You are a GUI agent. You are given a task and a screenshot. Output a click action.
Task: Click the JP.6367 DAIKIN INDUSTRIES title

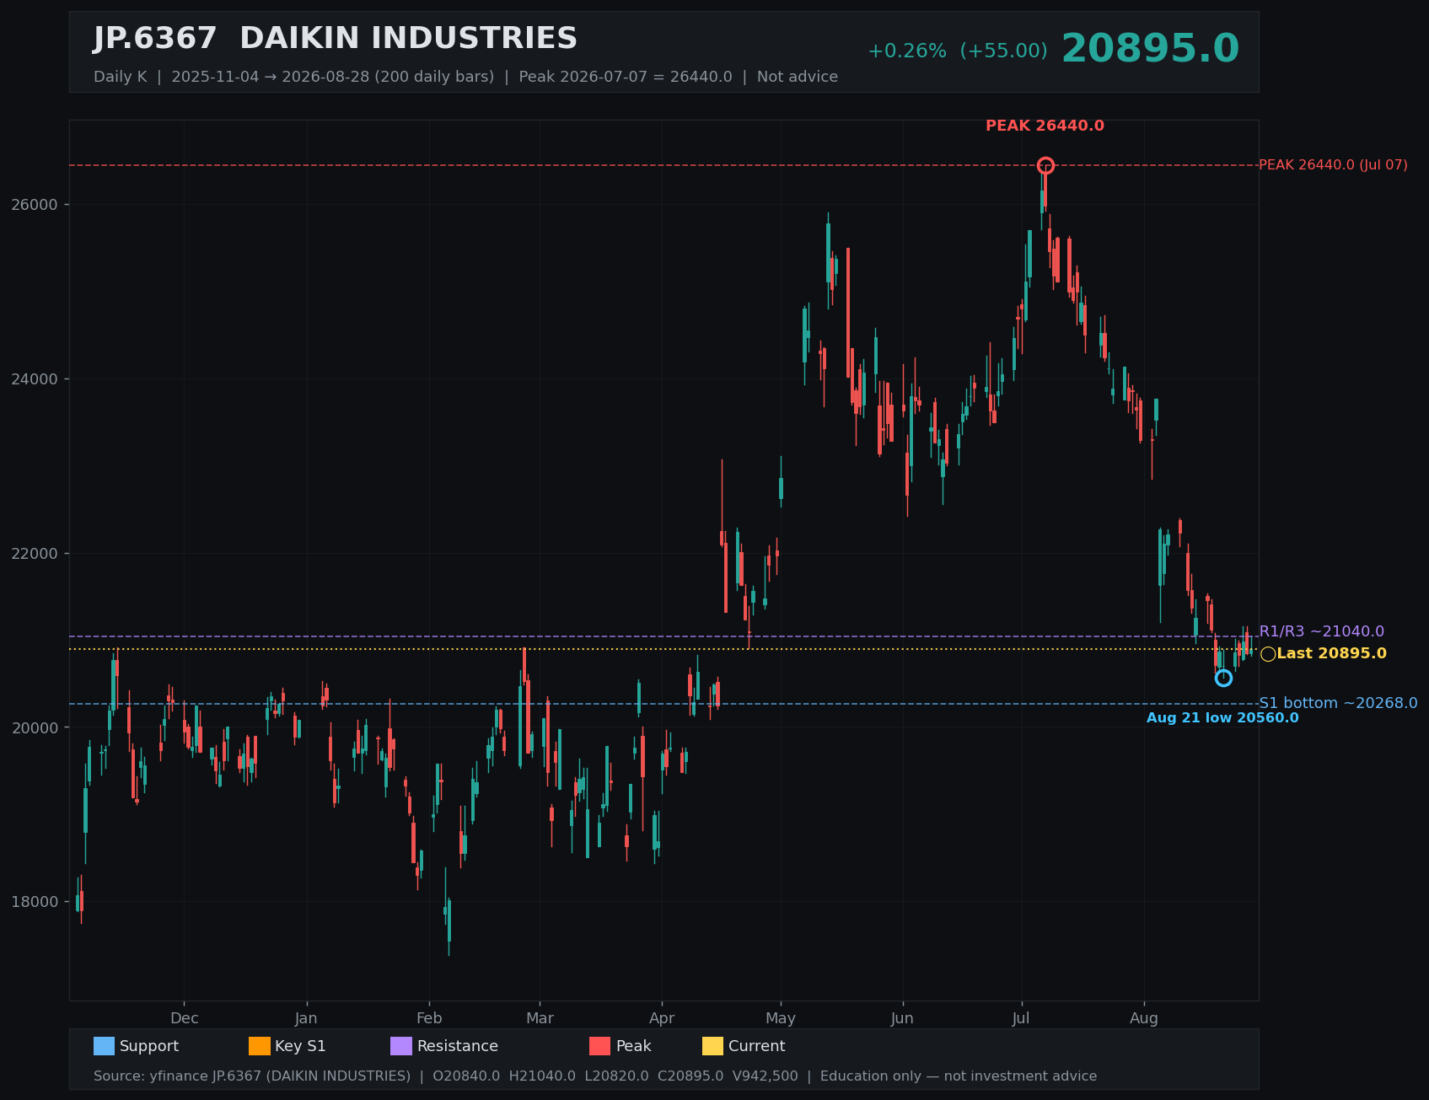click(x=336, y=39)
